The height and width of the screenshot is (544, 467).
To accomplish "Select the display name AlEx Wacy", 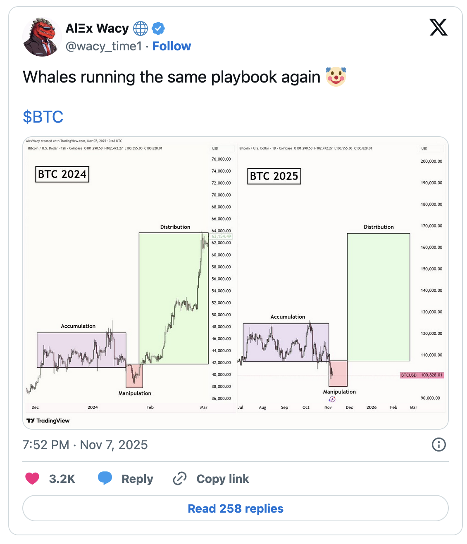I will (x=97, y=28).
